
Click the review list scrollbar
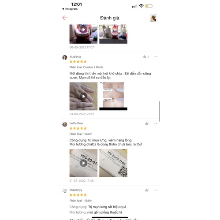tap(160, 112)
